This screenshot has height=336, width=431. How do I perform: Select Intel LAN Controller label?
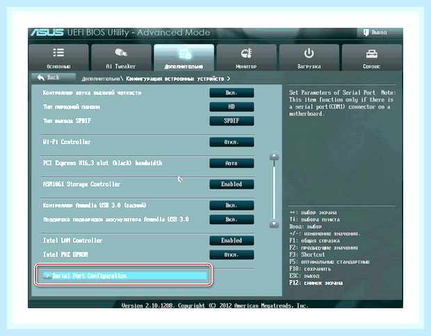click(x=72, y=240)
